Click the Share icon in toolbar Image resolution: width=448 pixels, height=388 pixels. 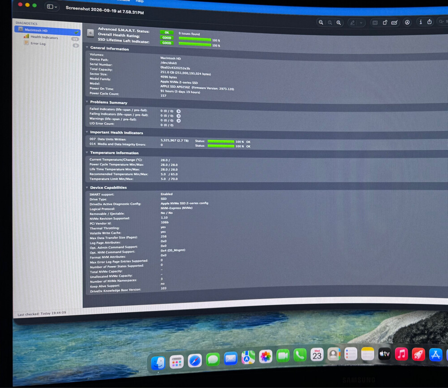[430, 22]
